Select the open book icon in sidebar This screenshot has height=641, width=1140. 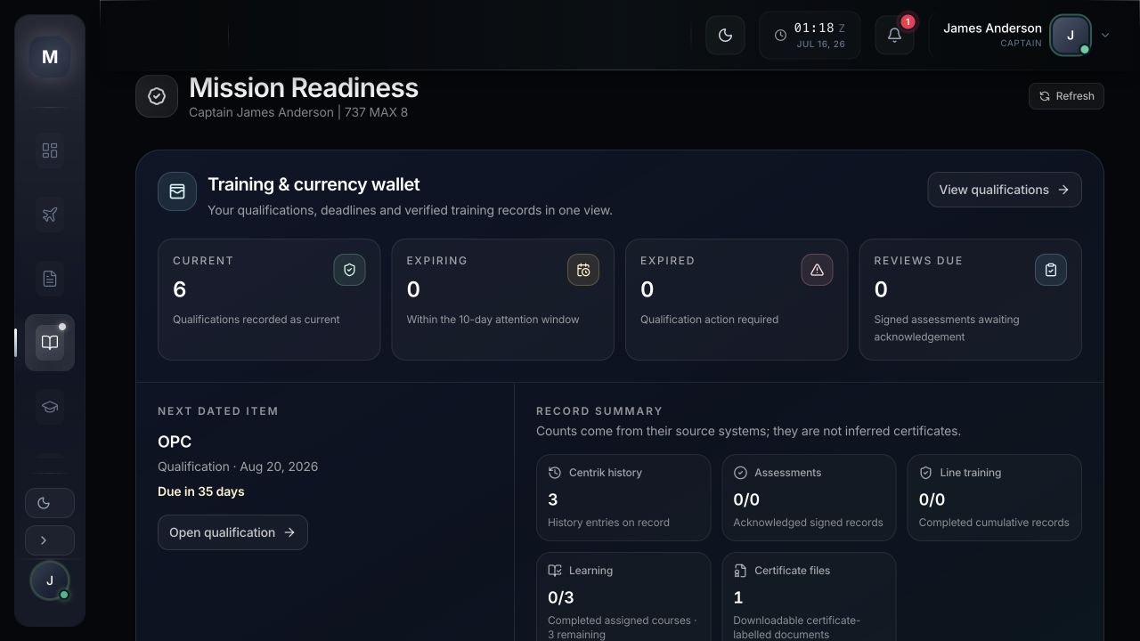point(50,343)
